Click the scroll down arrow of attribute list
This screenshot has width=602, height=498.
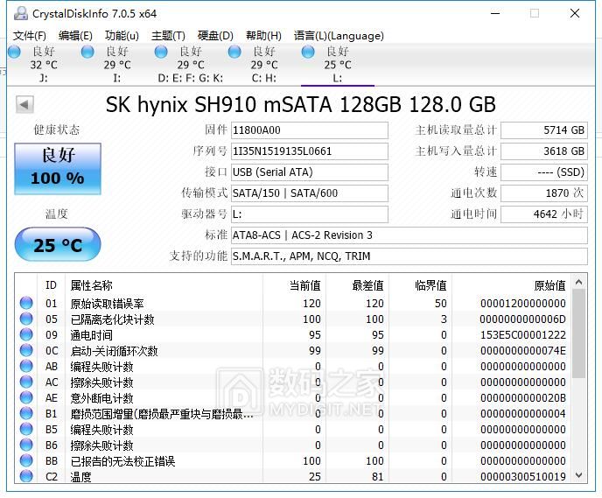pyautogui.click(x=579, y=475)
